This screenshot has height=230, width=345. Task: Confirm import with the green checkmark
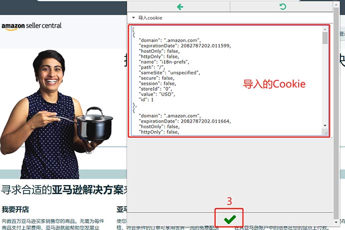tap(230, 219)
